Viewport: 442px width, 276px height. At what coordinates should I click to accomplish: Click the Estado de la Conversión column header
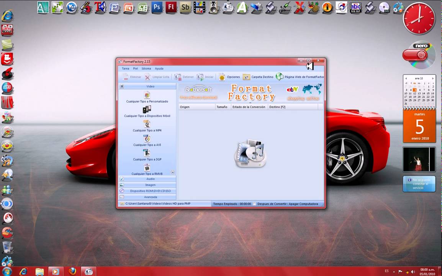(249, 107)
